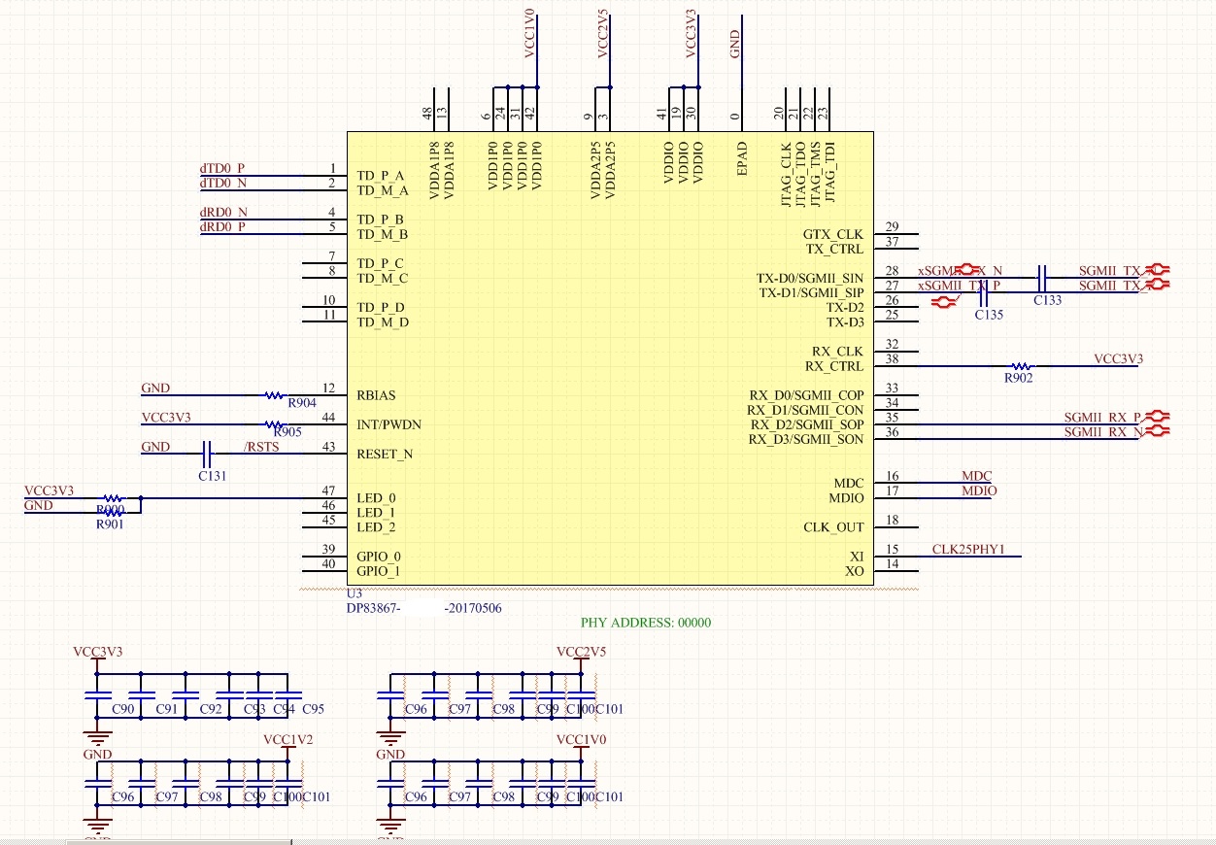Select resistor symbol R905 on INT/PWDN line
Screen dimensions: 1216x845
(275, 424)
